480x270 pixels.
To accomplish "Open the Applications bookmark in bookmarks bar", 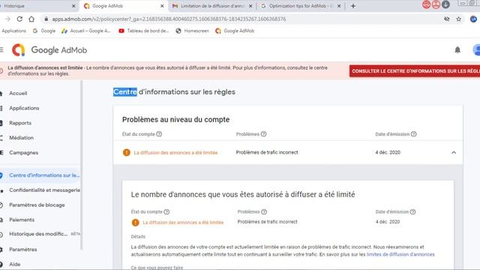I will click(13, 31).
